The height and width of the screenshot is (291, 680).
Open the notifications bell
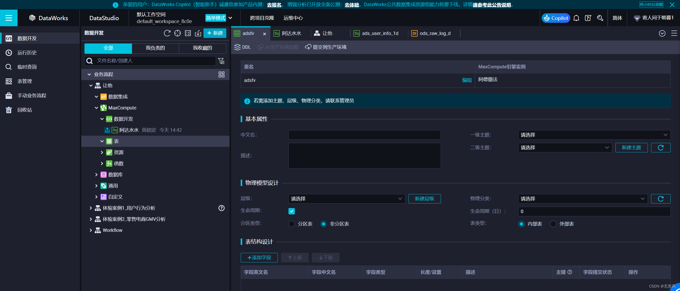576,18
